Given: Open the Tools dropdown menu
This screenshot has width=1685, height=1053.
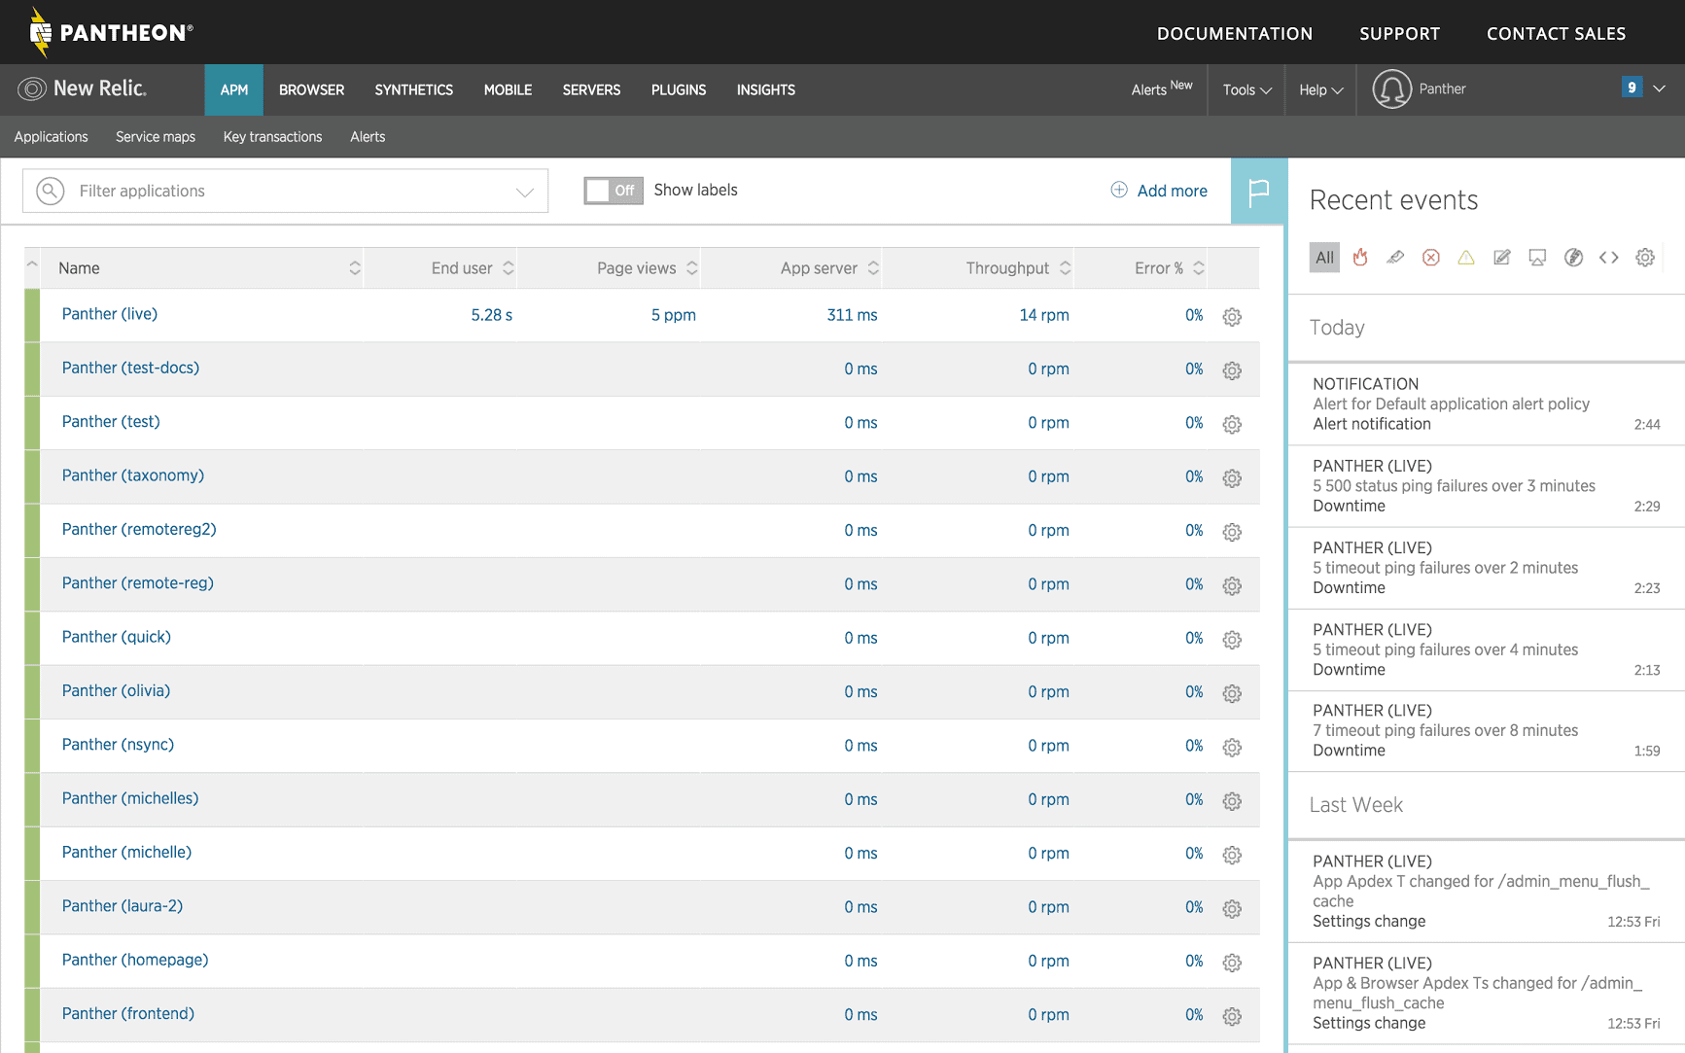Looking at the screenshot, I should [1246, 90].
